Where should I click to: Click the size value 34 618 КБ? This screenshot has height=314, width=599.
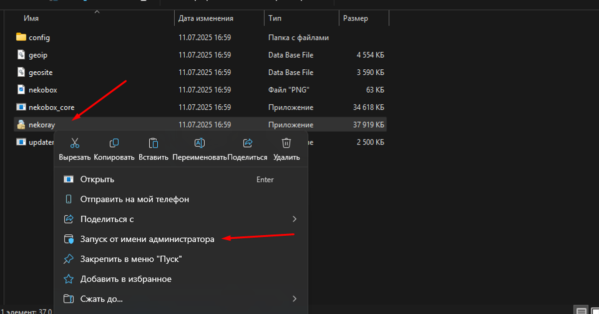pyautogui.click(x=368, y=107)
